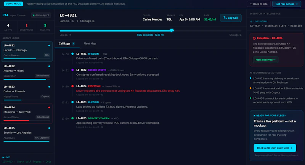Switch to the Fleet Map tab
This screenshot has height=165, width=305.
coord(90,44)
